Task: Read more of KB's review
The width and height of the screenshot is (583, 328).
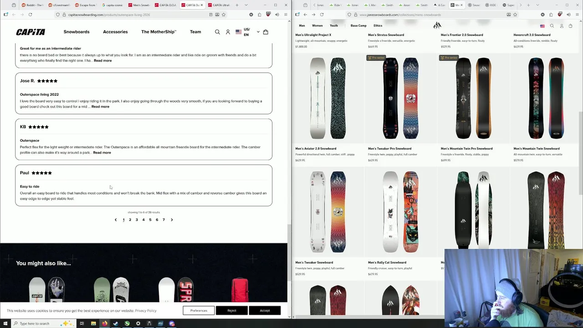Action: pyautogui.click(x=102, y=153)
